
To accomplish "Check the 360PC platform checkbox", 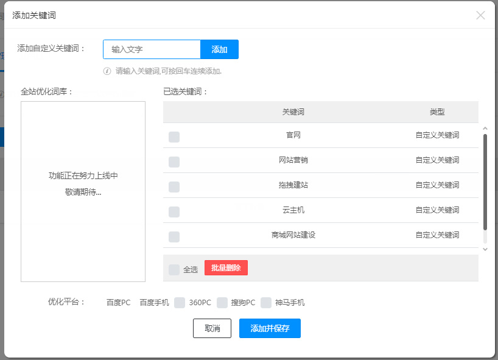I will pyautogui.click(x=180, y=302).
